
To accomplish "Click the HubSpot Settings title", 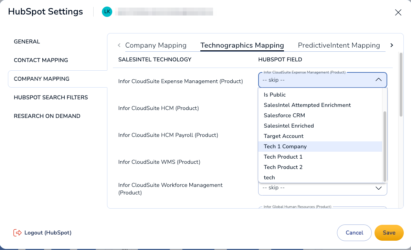I will [45, 12].
